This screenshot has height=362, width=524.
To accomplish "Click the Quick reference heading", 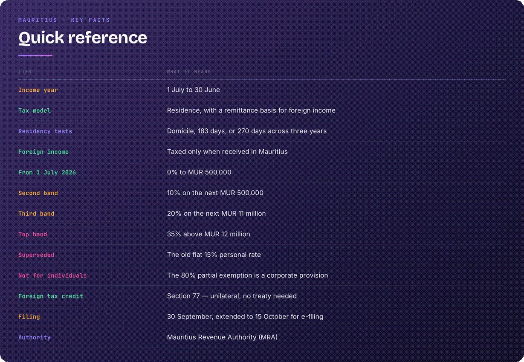I will coord(83,38).
